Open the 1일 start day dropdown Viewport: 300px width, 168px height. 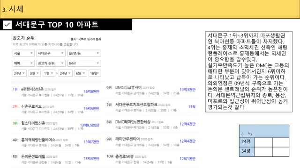[x=49, y=73]
